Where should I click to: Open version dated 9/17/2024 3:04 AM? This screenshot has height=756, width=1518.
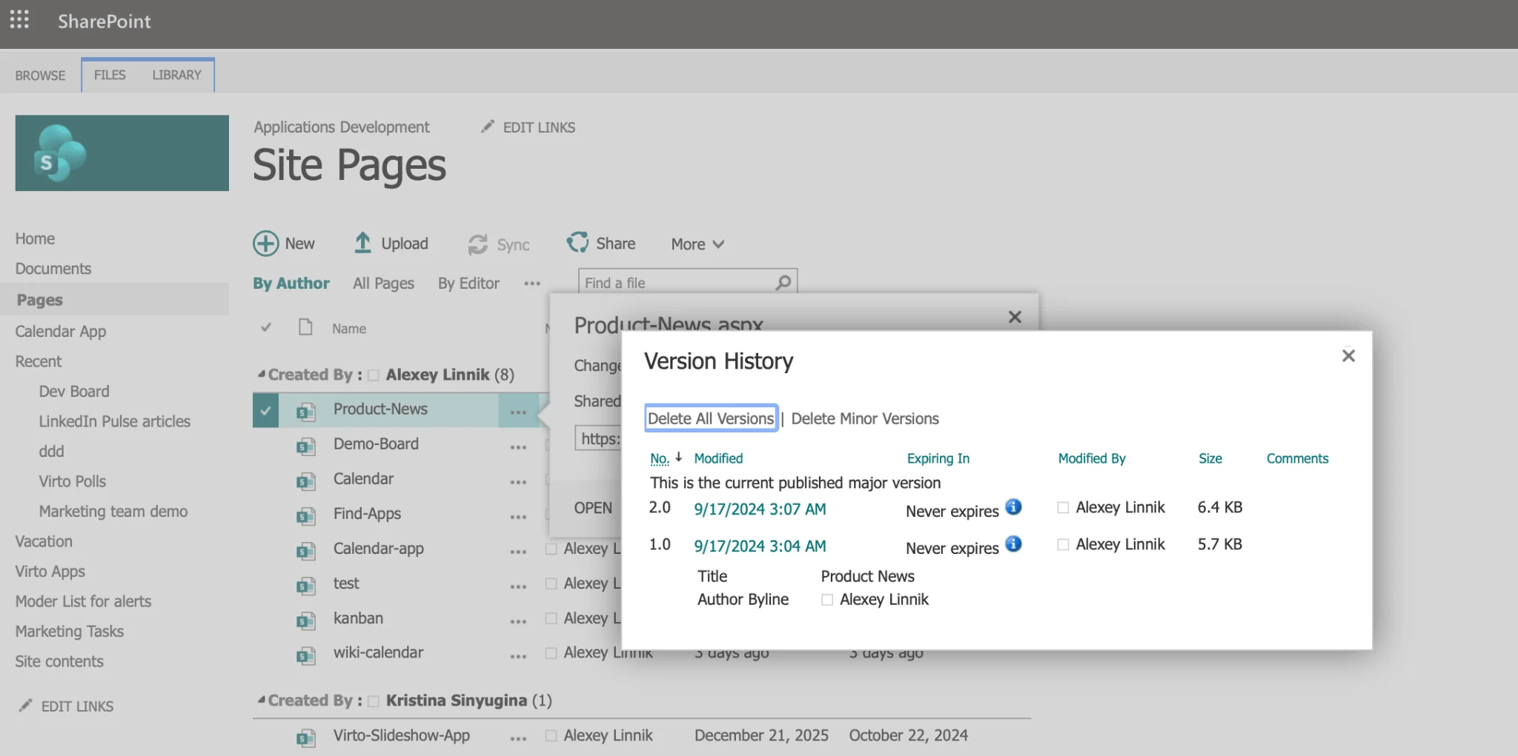pyautogui.click(x=760, y=546)
